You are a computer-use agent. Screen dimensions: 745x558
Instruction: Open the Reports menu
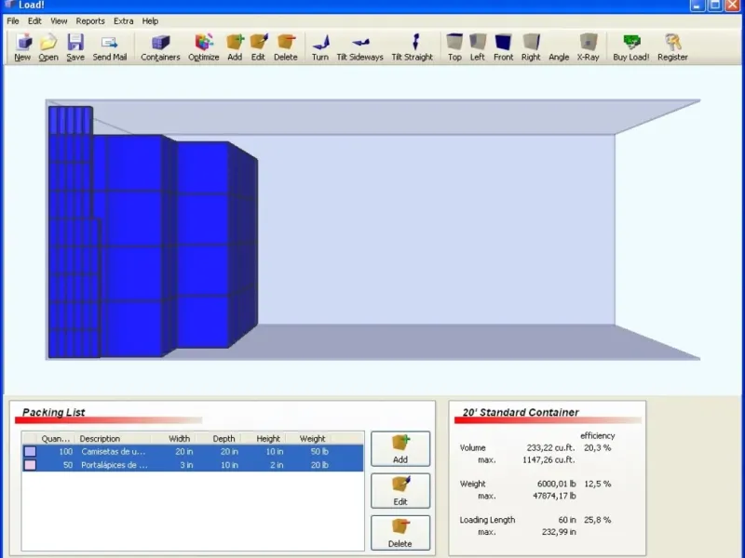tap(90, 20)
